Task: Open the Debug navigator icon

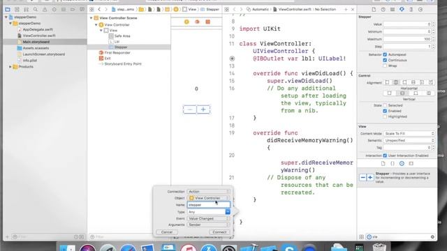Action: click(64, 9)
